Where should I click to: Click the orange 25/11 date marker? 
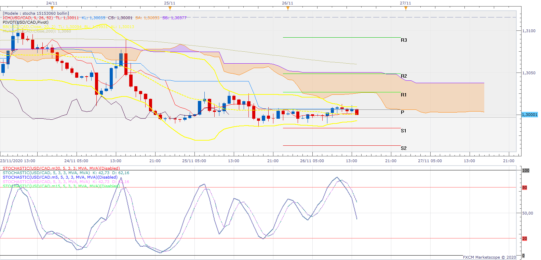pos(170,8)
